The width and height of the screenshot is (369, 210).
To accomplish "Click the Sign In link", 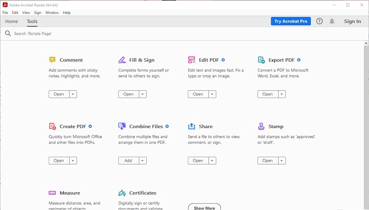I will pos(352,21).
